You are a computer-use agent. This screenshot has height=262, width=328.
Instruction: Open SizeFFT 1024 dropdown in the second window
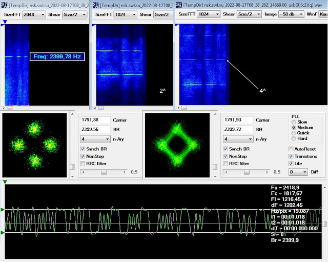click(125, 14)
